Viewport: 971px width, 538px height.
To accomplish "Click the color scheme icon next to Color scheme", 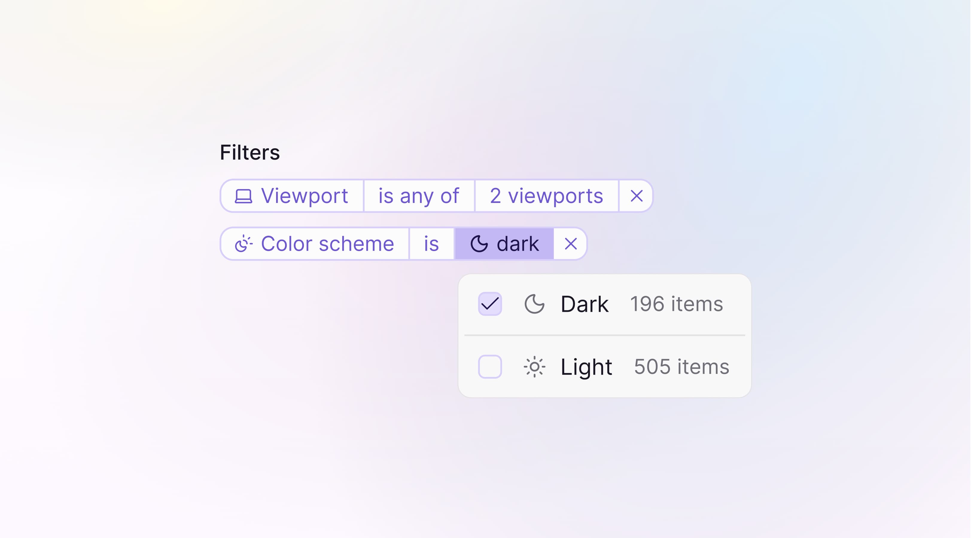I will [244, 244].
